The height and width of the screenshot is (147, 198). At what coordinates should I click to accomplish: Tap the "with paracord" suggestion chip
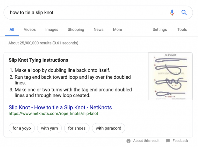click(109, 128)
